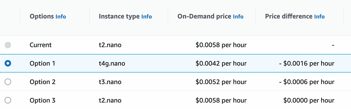This screenshot has height=109, width=351.
Task: Select the Option 2 radio button
Action: pyautogui.click(x=8, y=82)
